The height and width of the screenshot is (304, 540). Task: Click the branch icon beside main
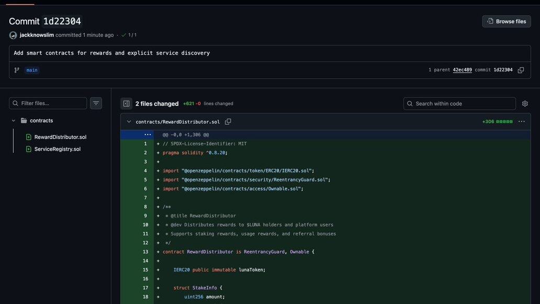pyautogui.click(x=17, y=70)
